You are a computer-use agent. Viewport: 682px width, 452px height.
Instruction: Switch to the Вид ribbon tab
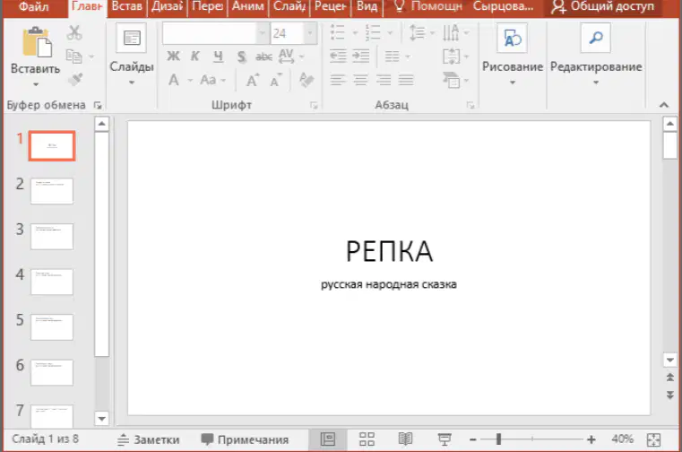[367, 6]
